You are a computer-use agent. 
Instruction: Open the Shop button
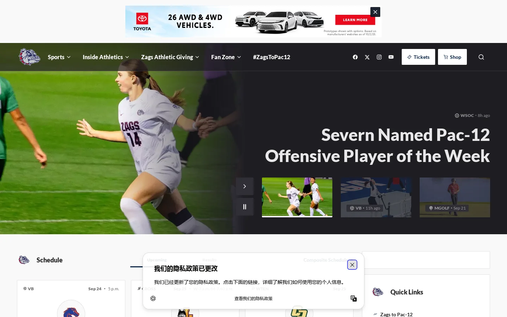pos(452,57)
